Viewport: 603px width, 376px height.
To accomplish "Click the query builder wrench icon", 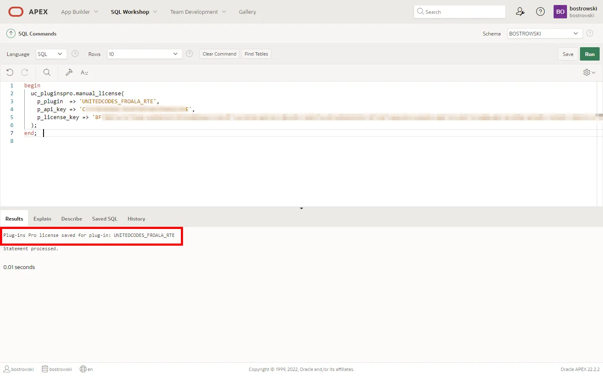I will pos(69,72).
